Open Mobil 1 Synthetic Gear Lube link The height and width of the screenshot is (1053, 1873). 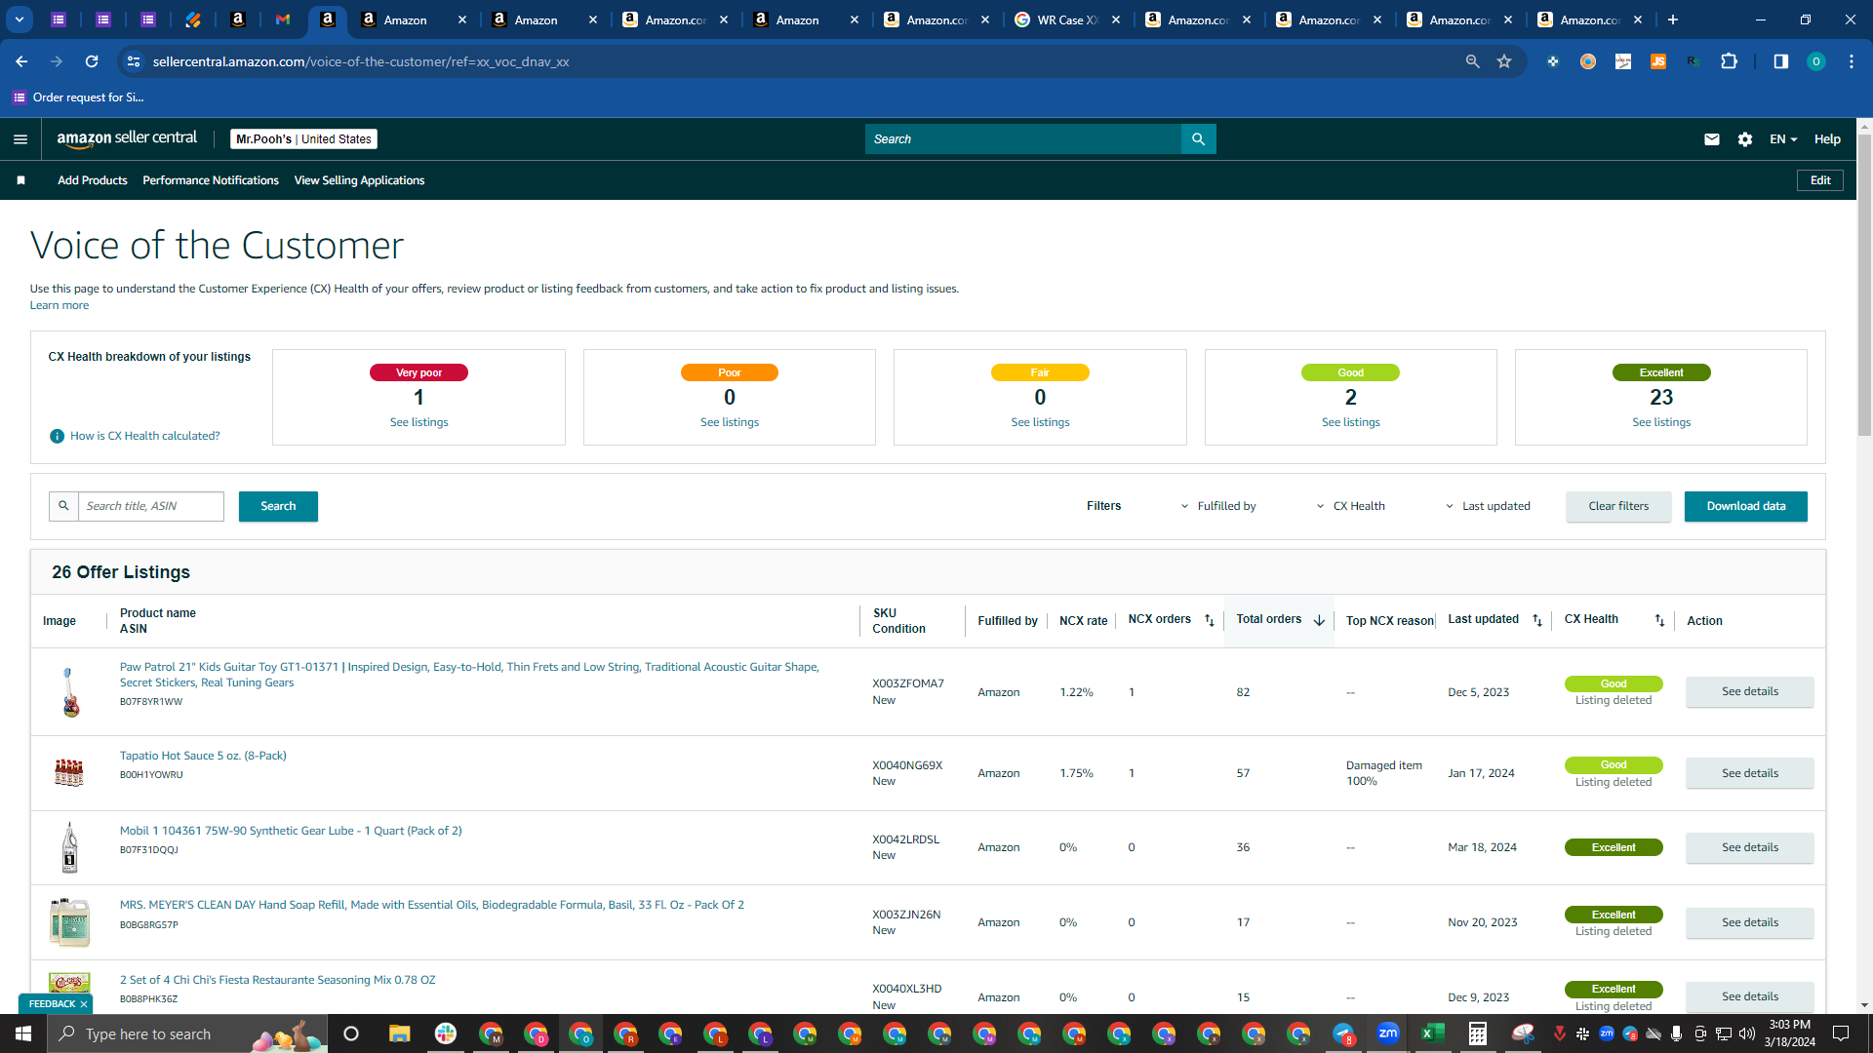(291, 831)
